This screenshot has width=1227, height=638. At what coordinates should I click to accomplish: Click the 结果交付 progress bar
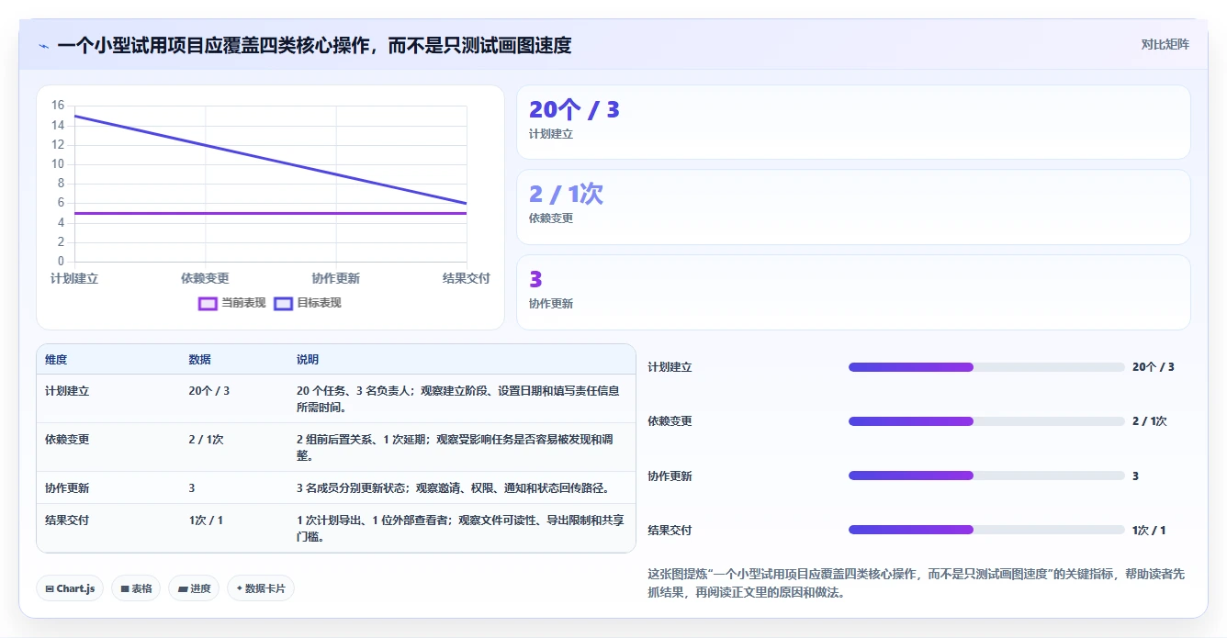(986, 530)
